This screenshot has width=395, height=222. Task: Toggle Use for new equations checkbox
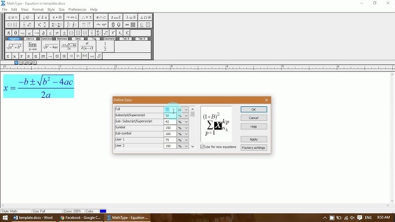click(x=202, y=147)
